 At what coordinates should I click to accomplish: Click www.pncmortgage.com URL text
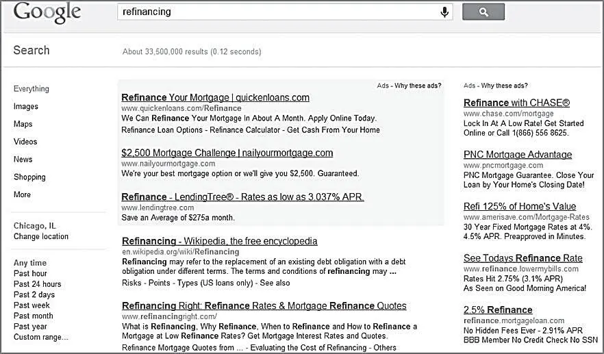[503, 165]
